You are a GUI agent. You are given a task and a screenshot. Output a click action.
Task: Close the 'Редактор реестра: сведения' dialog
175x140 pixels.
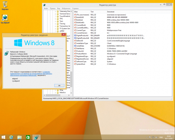[x=64, y=34]
